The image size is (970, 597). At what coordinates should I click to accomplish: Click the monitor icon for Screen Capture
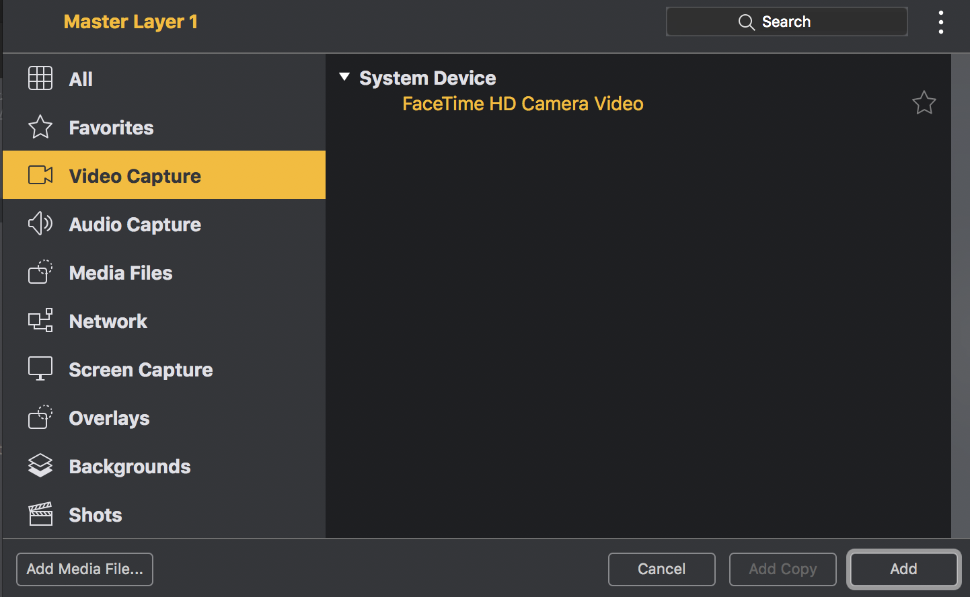40,368
